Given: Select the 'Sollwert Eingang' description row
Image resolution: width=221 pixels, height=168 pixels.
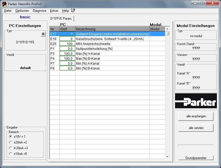Looking at the screenshot, I should click(x=112, y=34).
